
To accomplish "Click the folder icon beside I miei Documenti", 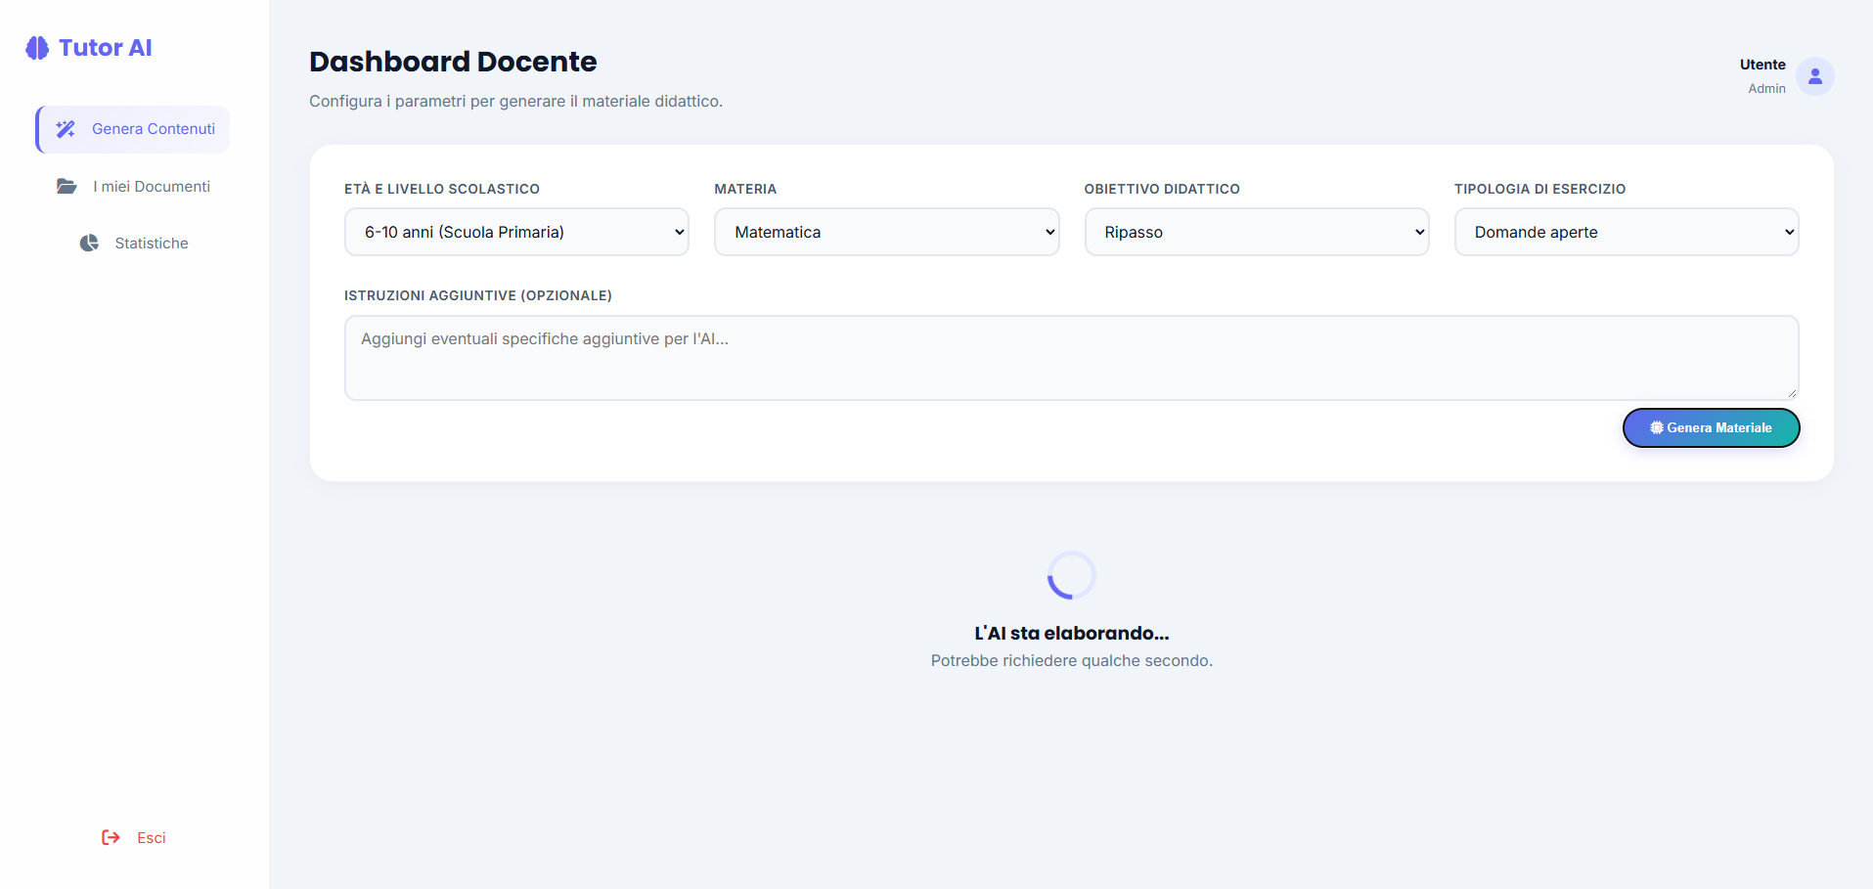I will pos(67,187).
